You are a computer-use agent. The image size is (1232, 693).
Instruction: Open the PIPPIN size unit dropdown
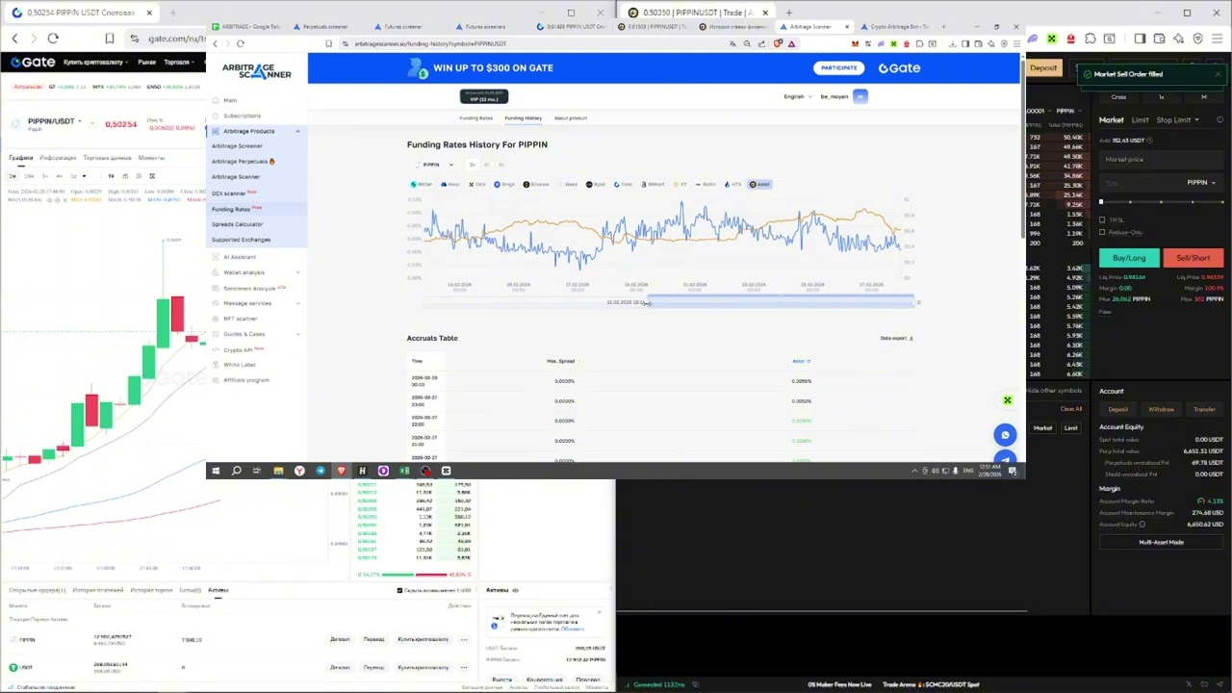click(1200, 183)
